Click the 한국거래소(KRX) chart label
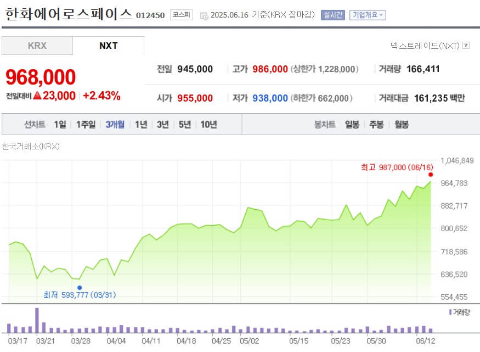The image size is (480, 352). [31, 147]
